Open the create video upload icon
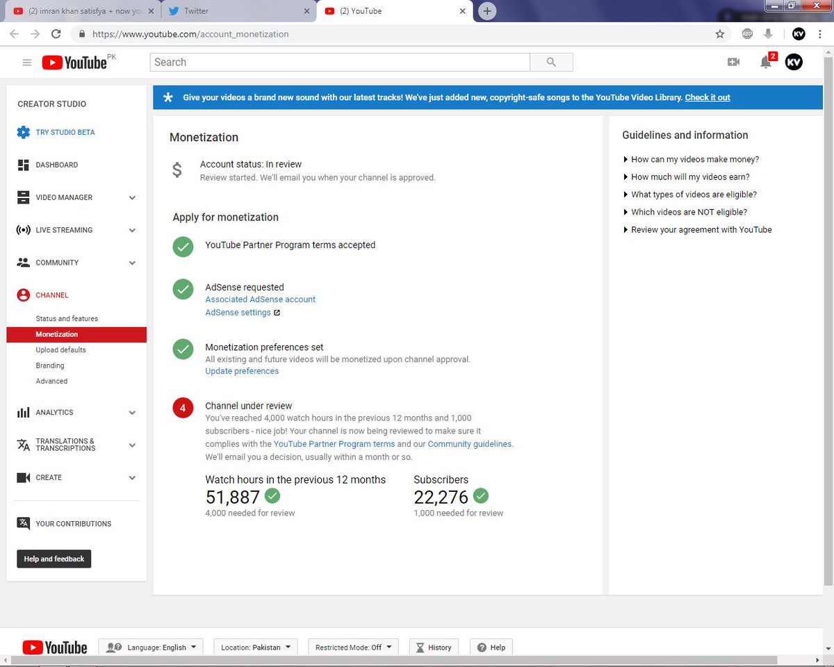 pos(733,63)
